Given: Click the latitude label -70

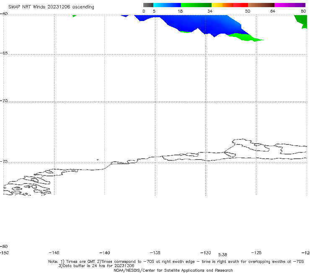Looking at the screenshot, I should (x=4, y=101).
